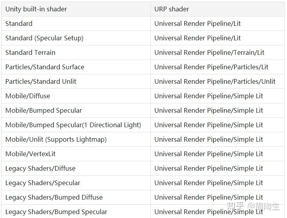Click the "Legacy Shaders/Bumped Specular" cell
The height and width of the screenshot is (218, 287).
pos(56,212)
